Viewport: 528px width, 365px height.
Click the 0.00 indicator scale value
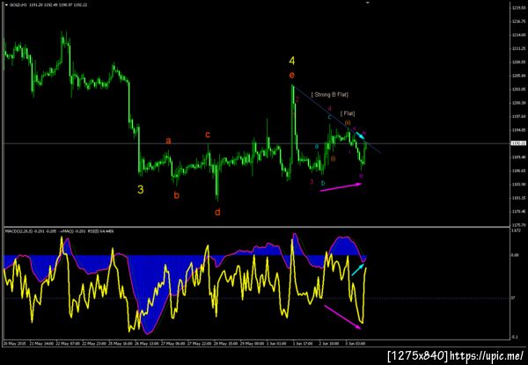pos(515,256)
